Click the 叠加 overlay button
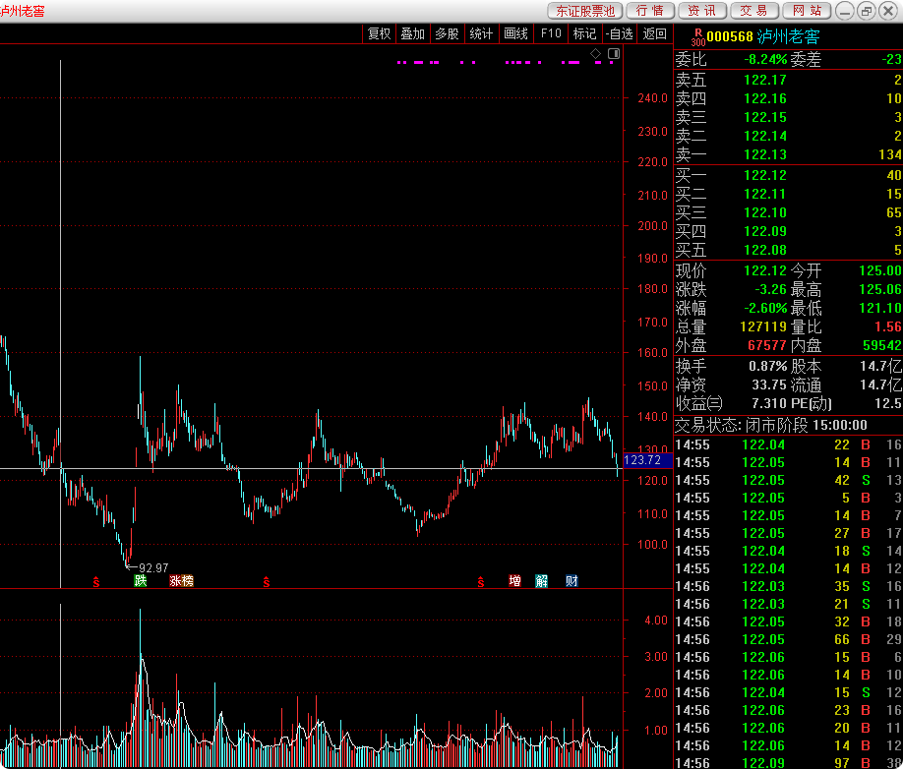The width and height of the screenshot is (903, 769). coord(413,34)
